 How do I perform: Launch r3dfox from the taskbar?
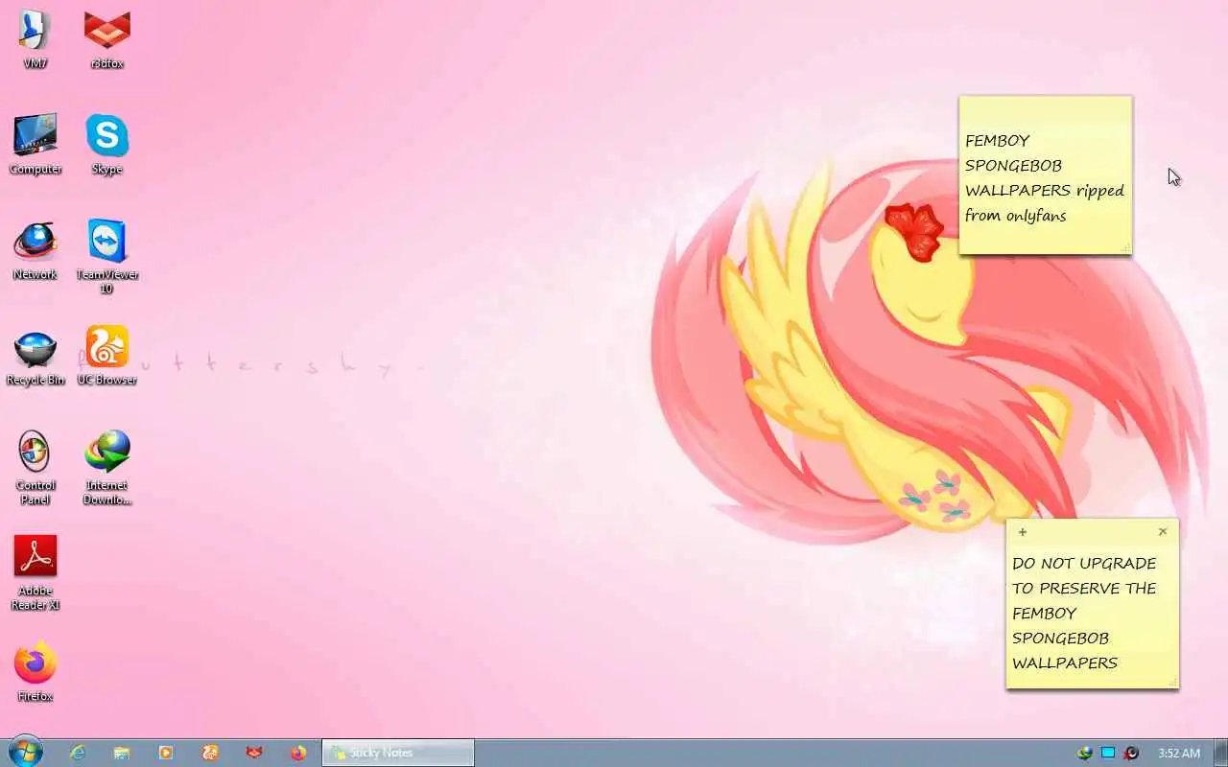tap(254, 753)
